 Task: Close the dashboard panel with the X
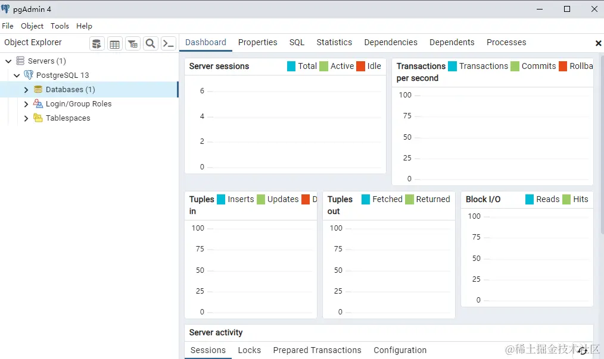coord(598,43)
